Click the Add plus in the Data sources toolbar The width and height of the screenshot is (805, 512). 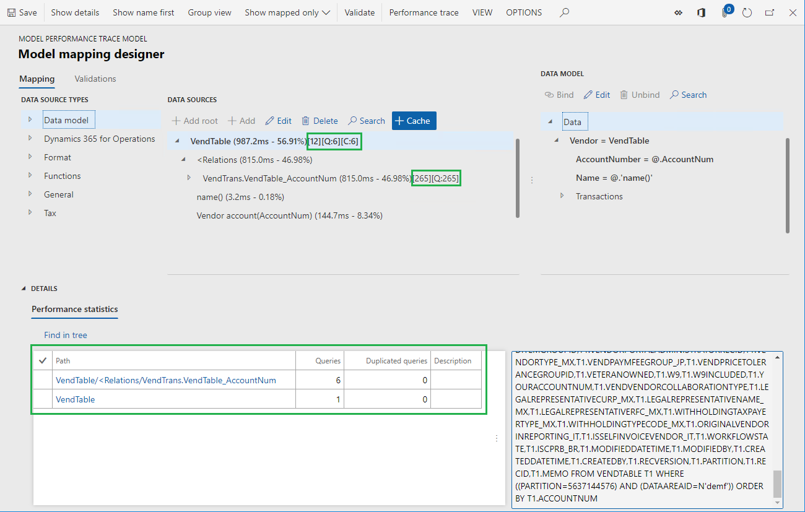(241, 121)
